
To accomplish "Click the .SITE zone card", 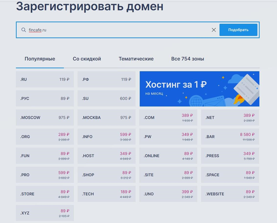I will click(168, 175).
